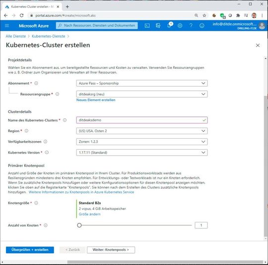The image size is (268, 265).
Task: Open the Azure portal hamburger menu
Action: (7, 26)
